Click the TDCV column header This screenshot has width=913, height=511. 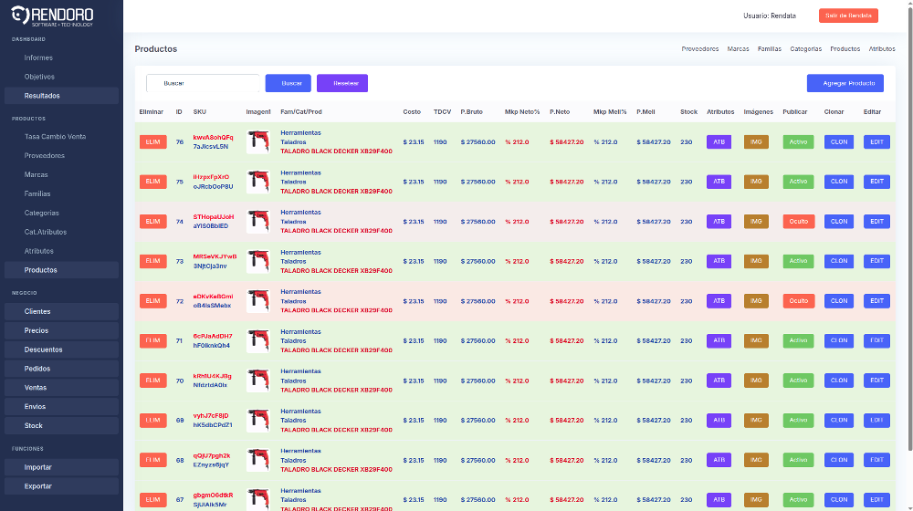(x=442, y=111)
